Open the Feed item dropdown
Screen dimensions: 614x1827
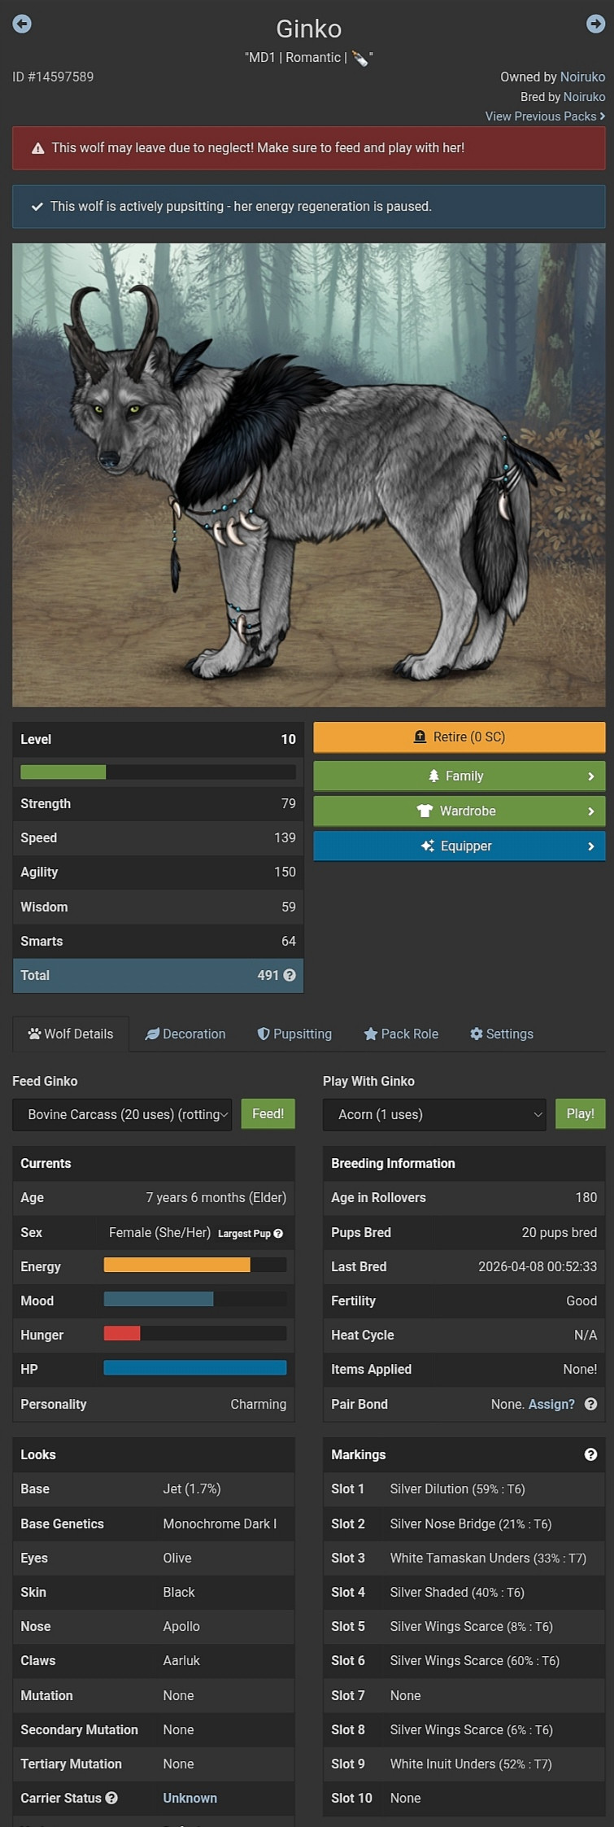coord(122,1114)
